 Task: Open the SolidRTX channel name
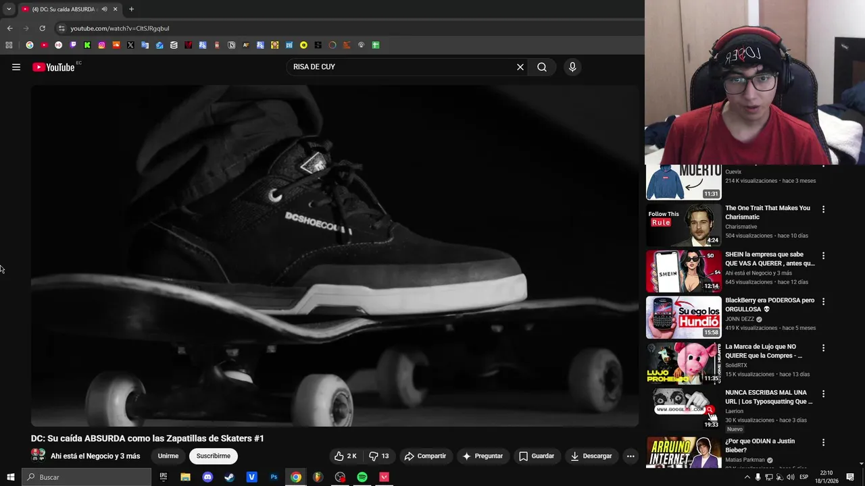click(736, 365)
